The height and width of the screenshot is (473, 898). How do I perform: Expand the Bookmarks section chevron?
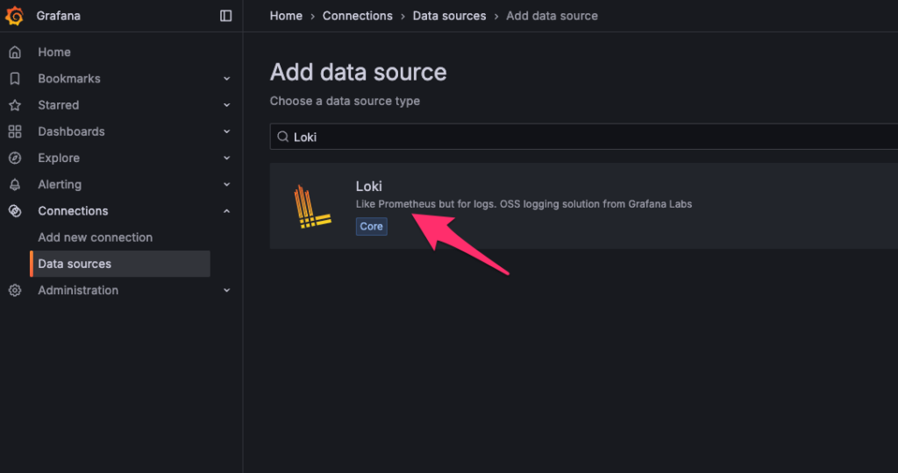[227, 79]
